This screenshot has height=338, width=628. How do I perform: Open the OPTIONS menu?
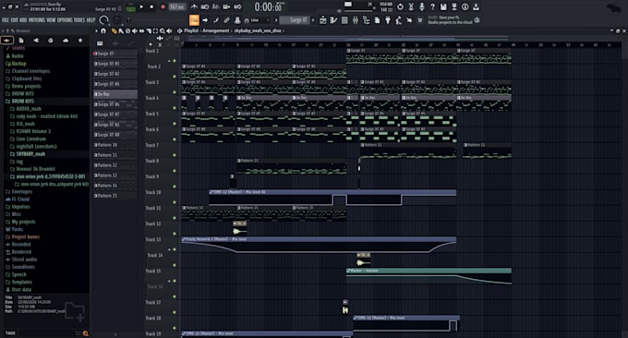point(65,20)
